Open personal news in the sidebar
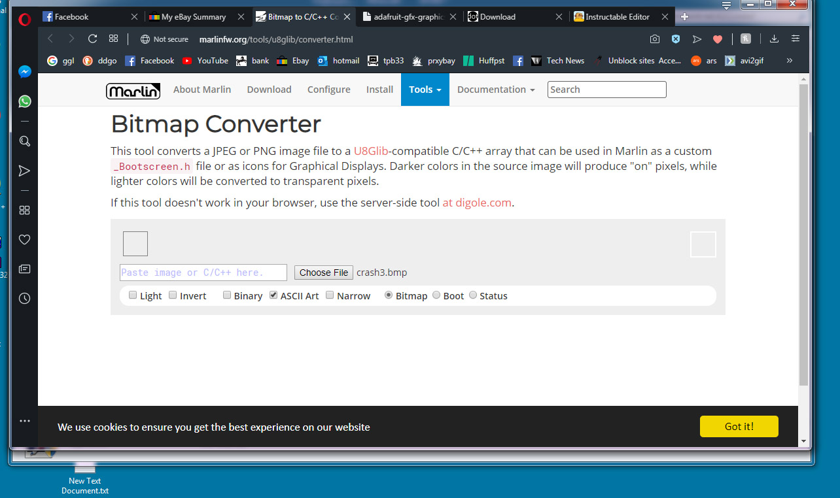This screenshot has width=840, height=498. coord(25,269)
